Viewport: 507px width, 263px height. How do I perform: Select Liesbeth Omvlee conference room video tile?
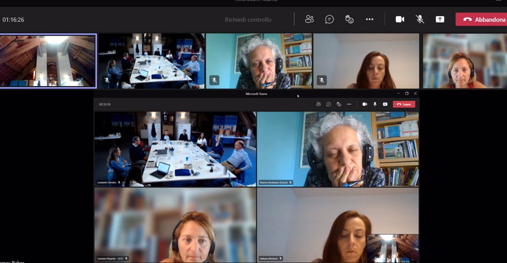coord(175,149)
